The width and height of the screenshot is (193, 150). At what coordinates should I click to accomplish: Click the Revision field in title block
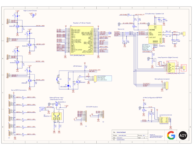pos(142,135)
